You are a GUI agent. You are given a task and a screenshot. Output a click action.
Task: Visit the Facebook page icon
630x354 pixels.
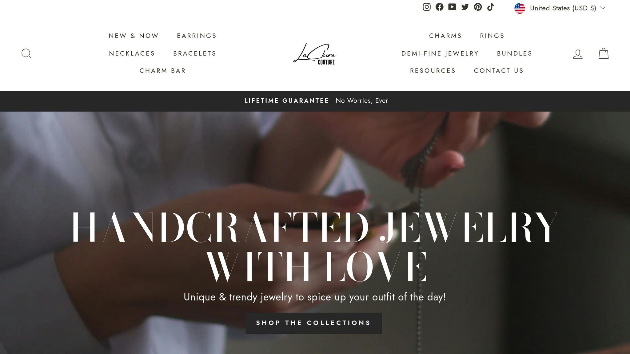439,7
